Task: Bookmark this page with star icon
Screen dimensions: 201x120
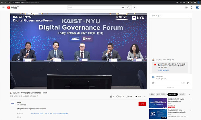Action: (184, 2)
